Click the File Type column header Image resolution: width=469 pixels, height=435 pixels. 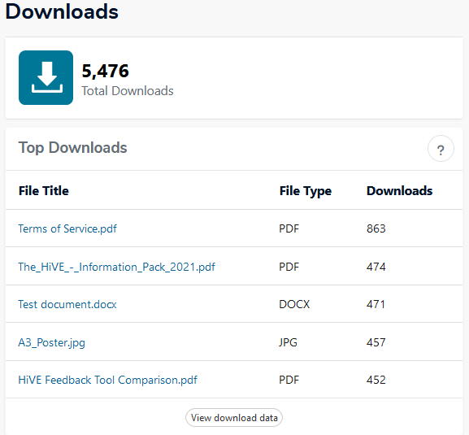[x=306, y=191]
